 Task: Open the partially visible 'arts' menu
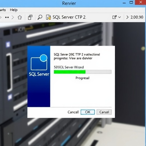tap(3, 10)
